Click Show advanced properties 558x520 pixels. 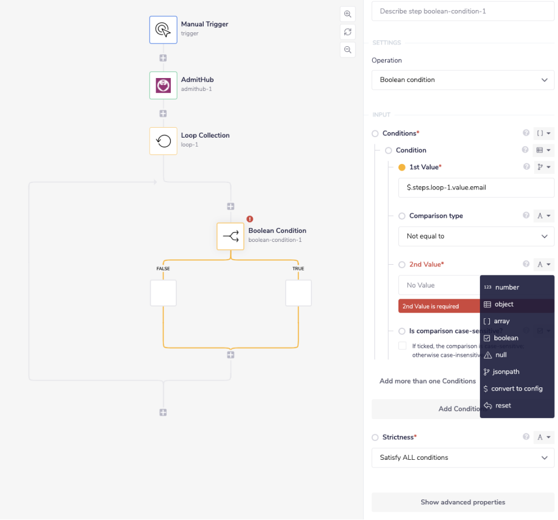(463, 502)
